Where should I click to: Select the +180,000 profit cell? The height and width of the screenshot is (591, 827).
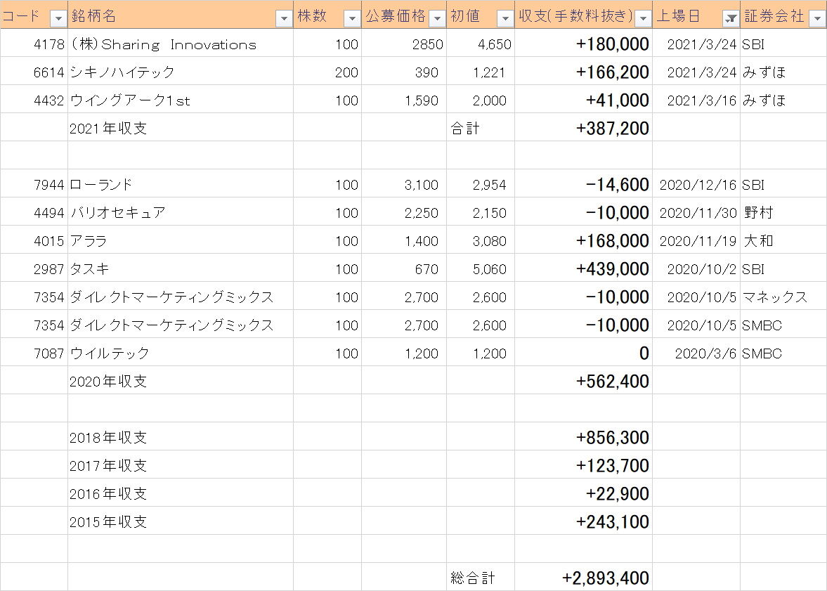(x=583, y=44)
